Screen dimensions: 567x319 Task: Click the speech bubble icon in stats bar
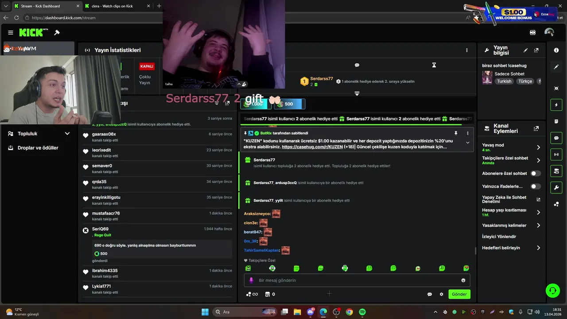(x=357, y=65)
